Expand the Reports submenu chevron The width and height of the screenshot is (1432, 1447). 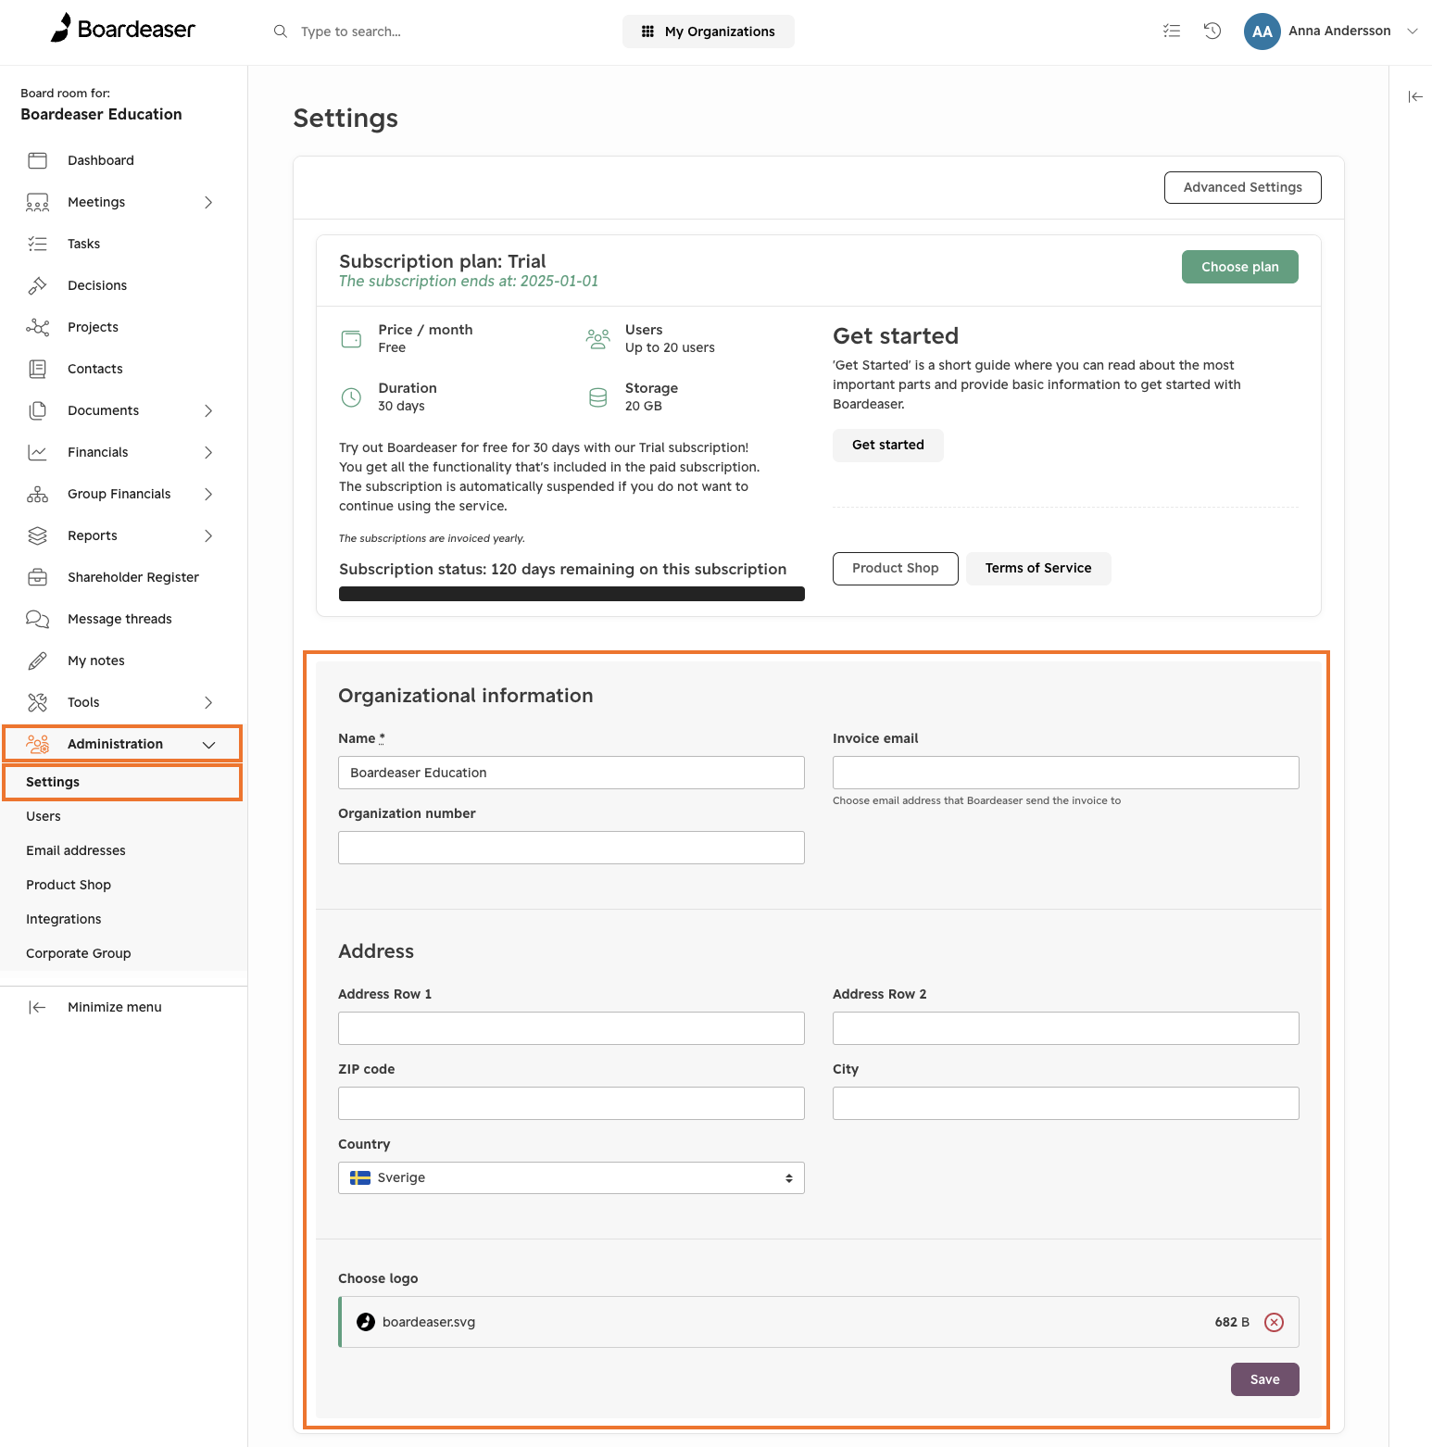[208, 535]
